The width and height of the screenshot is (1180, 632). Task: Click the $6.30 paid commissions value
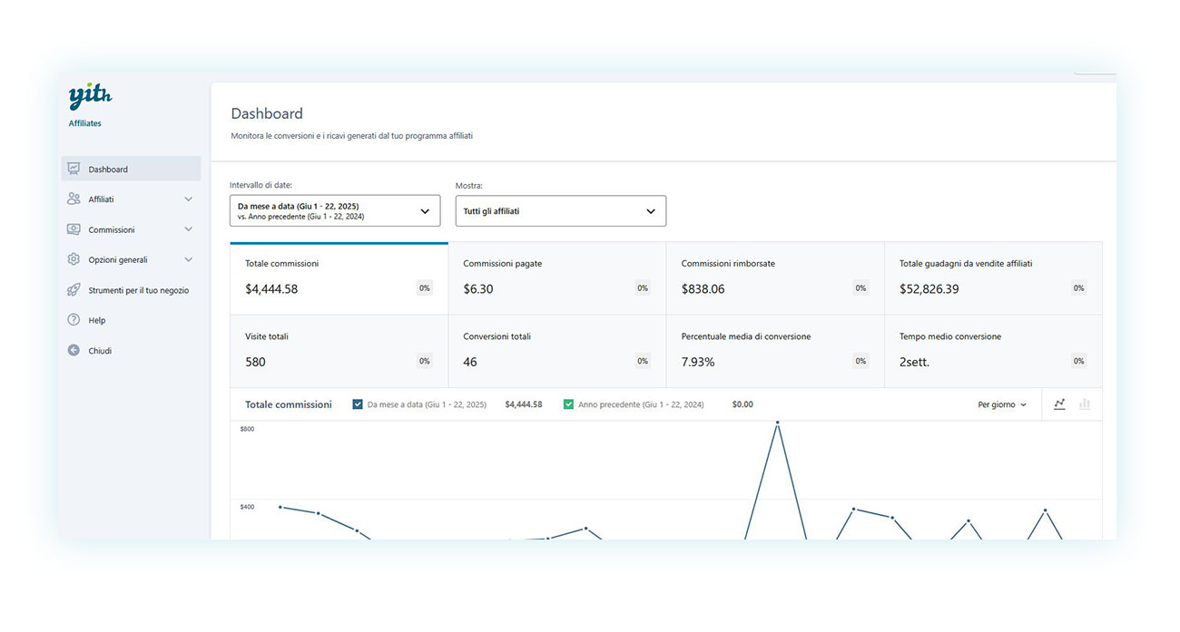point(478,289)
